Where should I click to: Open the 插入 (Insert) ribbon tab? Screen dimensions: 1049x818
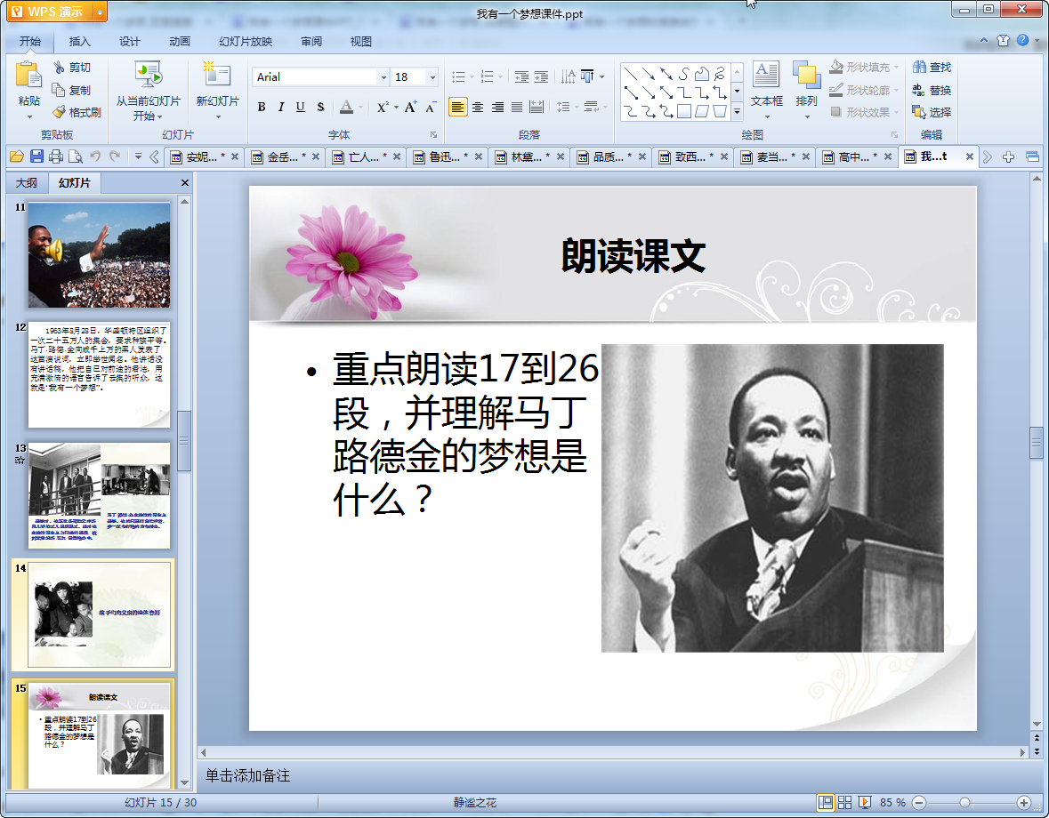(x=79, y=42)
